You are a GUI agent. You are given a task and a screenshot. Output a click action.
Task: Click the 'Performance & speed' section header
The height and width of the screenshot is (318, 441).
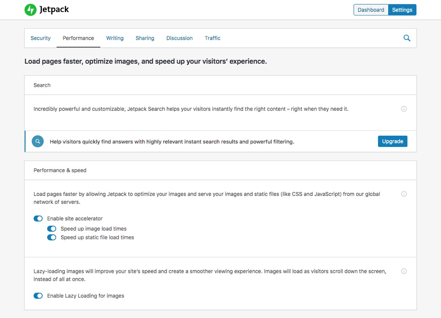pos(60,170)
